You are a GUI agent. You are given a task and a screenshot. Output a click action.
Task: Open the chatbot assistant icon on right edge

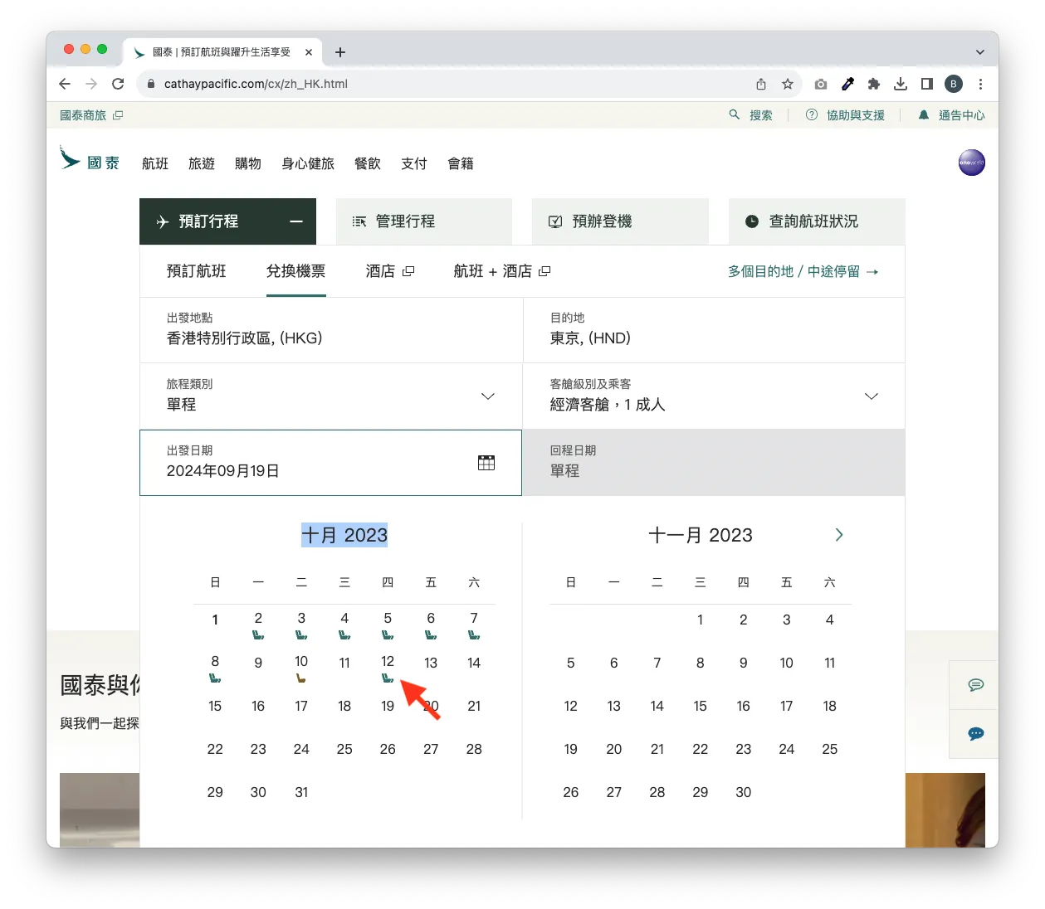pyautogui.click(x=975, y=734)
